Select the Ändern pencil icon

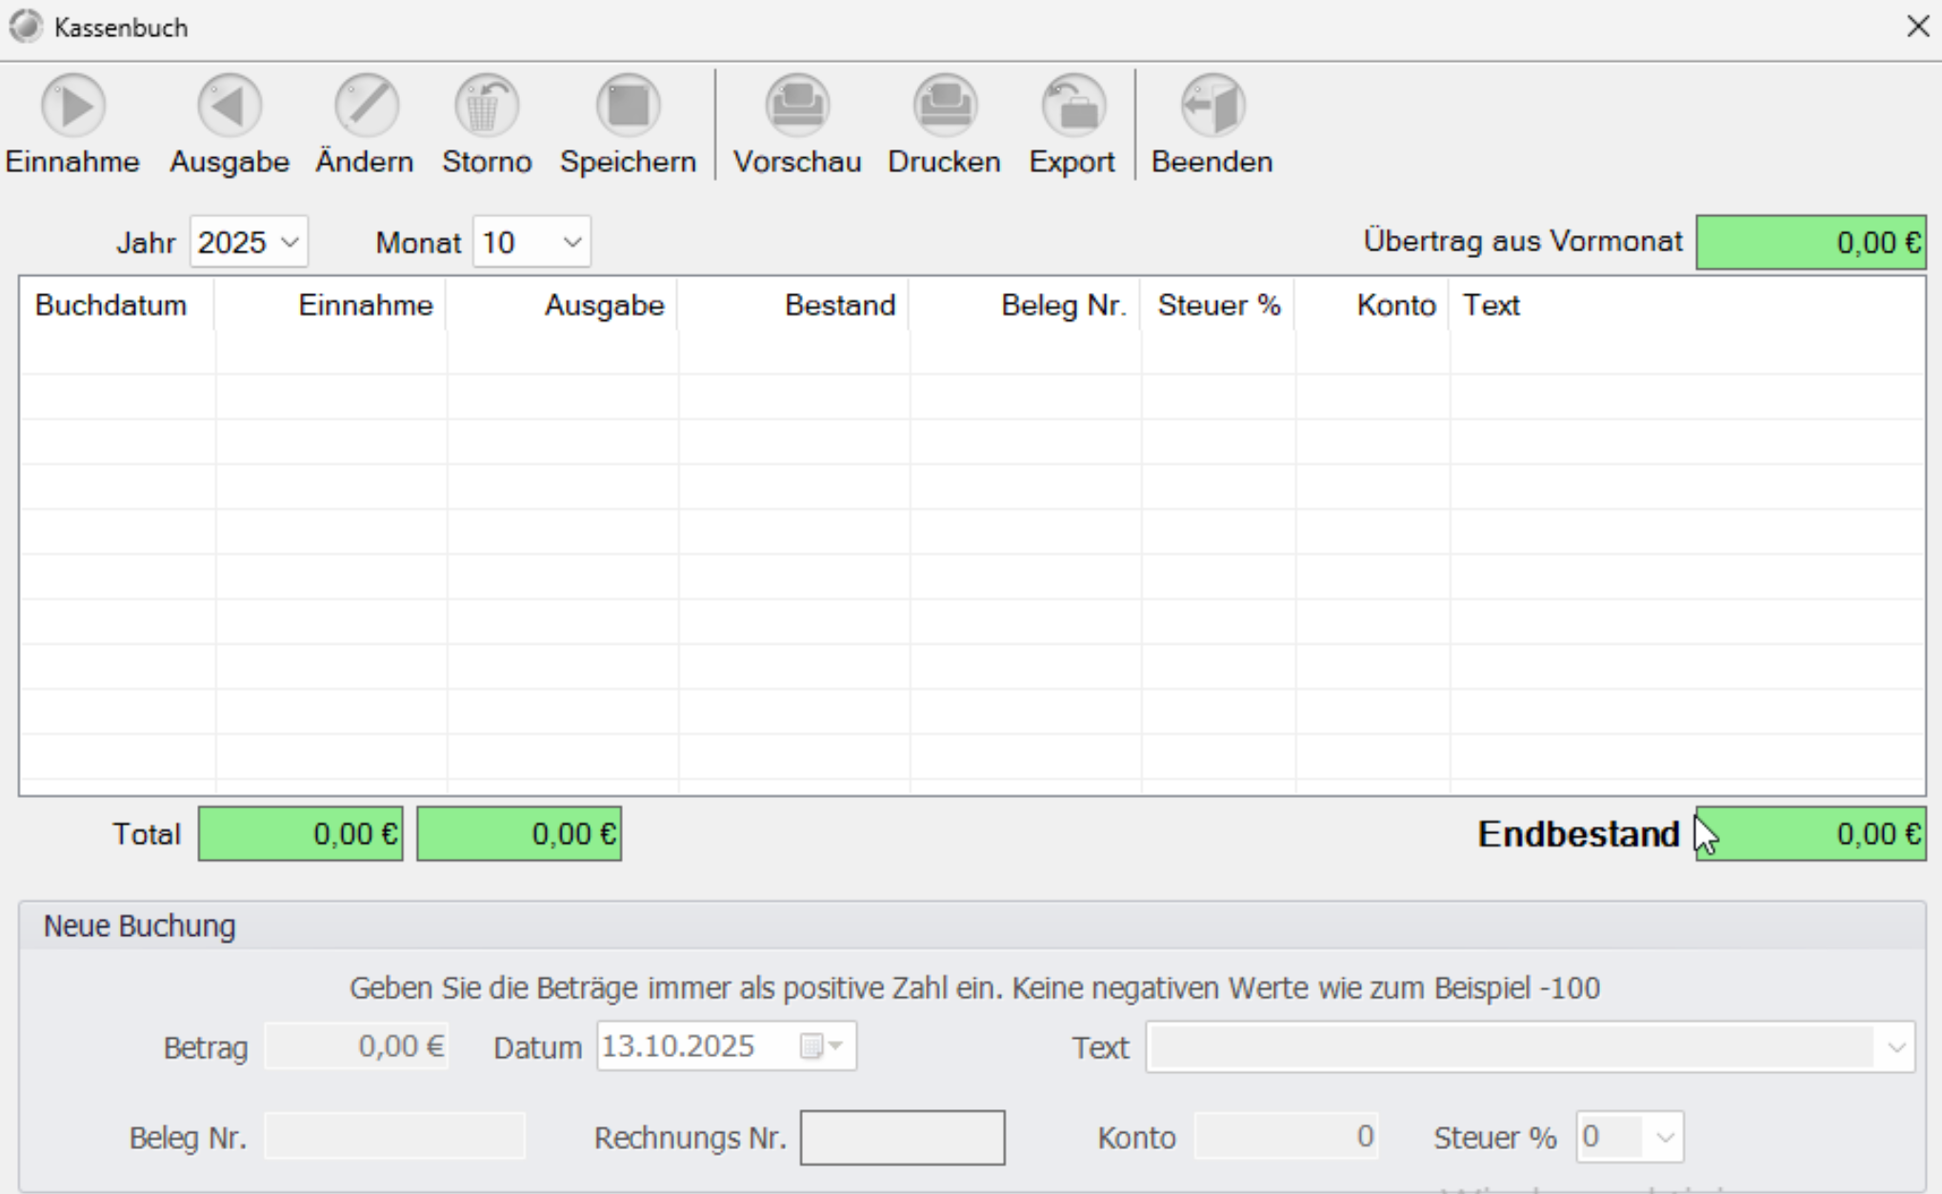366,106
